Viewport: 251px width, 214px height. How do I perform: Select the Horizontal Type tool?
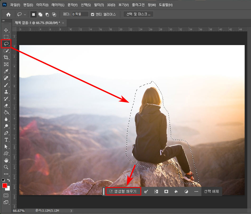click(6, 140)
